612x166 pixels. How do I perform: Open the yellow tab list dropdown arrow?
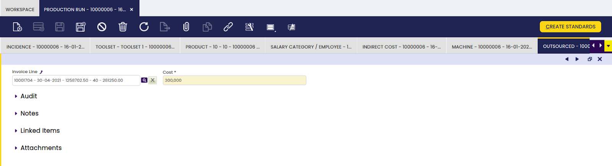tap(608, 46)
